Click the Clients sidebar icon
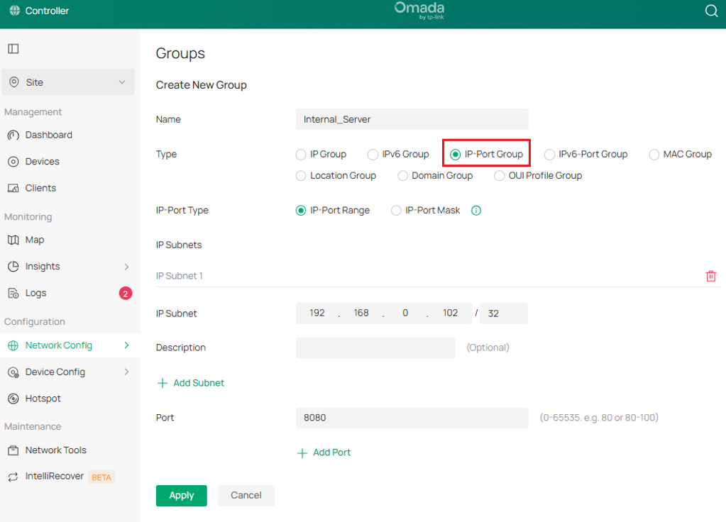726x522 pixels. coord(13,189)
